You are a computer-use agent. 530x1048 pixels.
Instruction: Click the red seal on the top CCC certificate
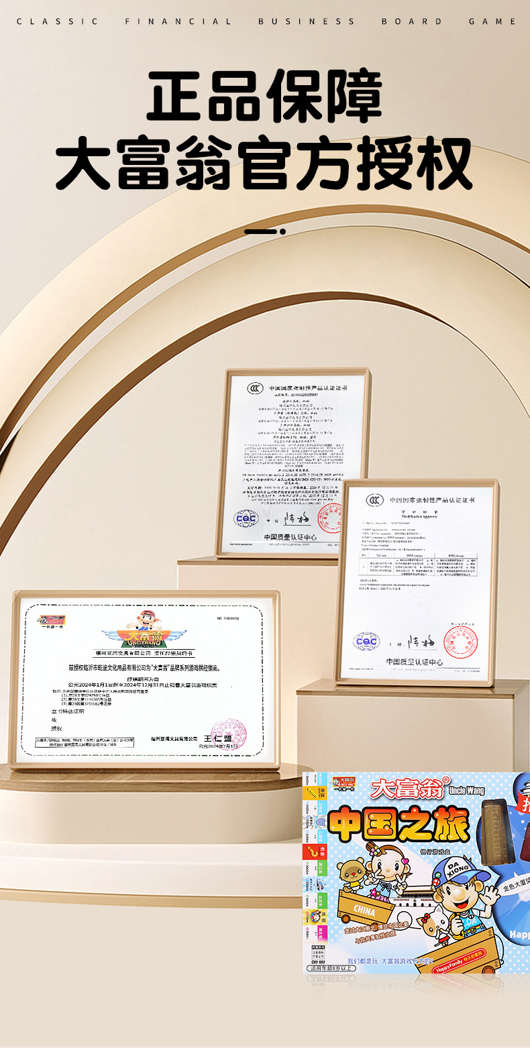click(329, 518)
